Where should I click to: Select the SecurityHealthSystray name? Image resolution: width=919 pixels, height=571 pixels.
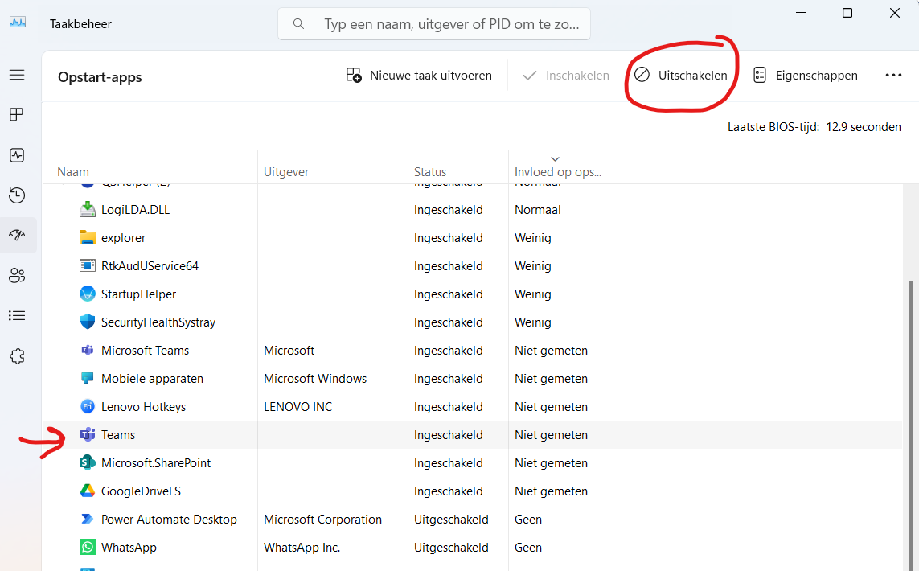(x=158, y=322)
